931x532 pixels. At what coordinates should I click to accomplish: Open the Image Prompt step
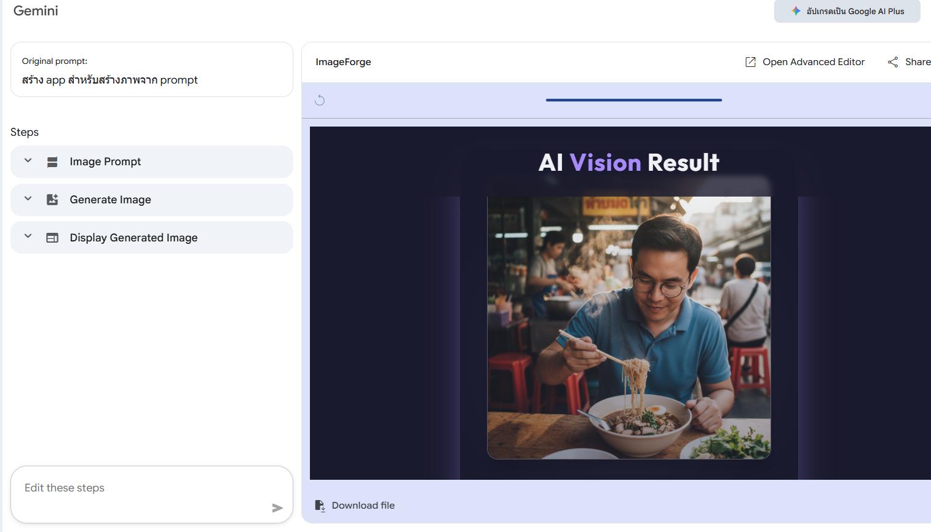(152, 162)
